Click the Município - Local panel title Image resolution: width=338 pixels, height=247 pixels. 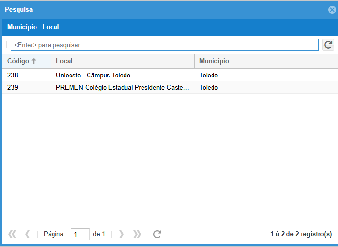(33, 27)
